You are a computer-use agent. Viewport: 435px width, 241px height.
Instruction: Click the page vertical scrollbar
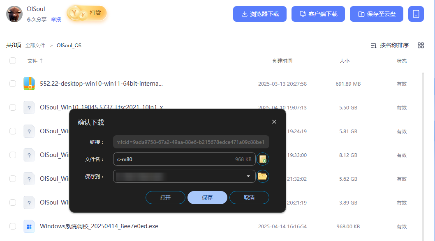(423, 156)
